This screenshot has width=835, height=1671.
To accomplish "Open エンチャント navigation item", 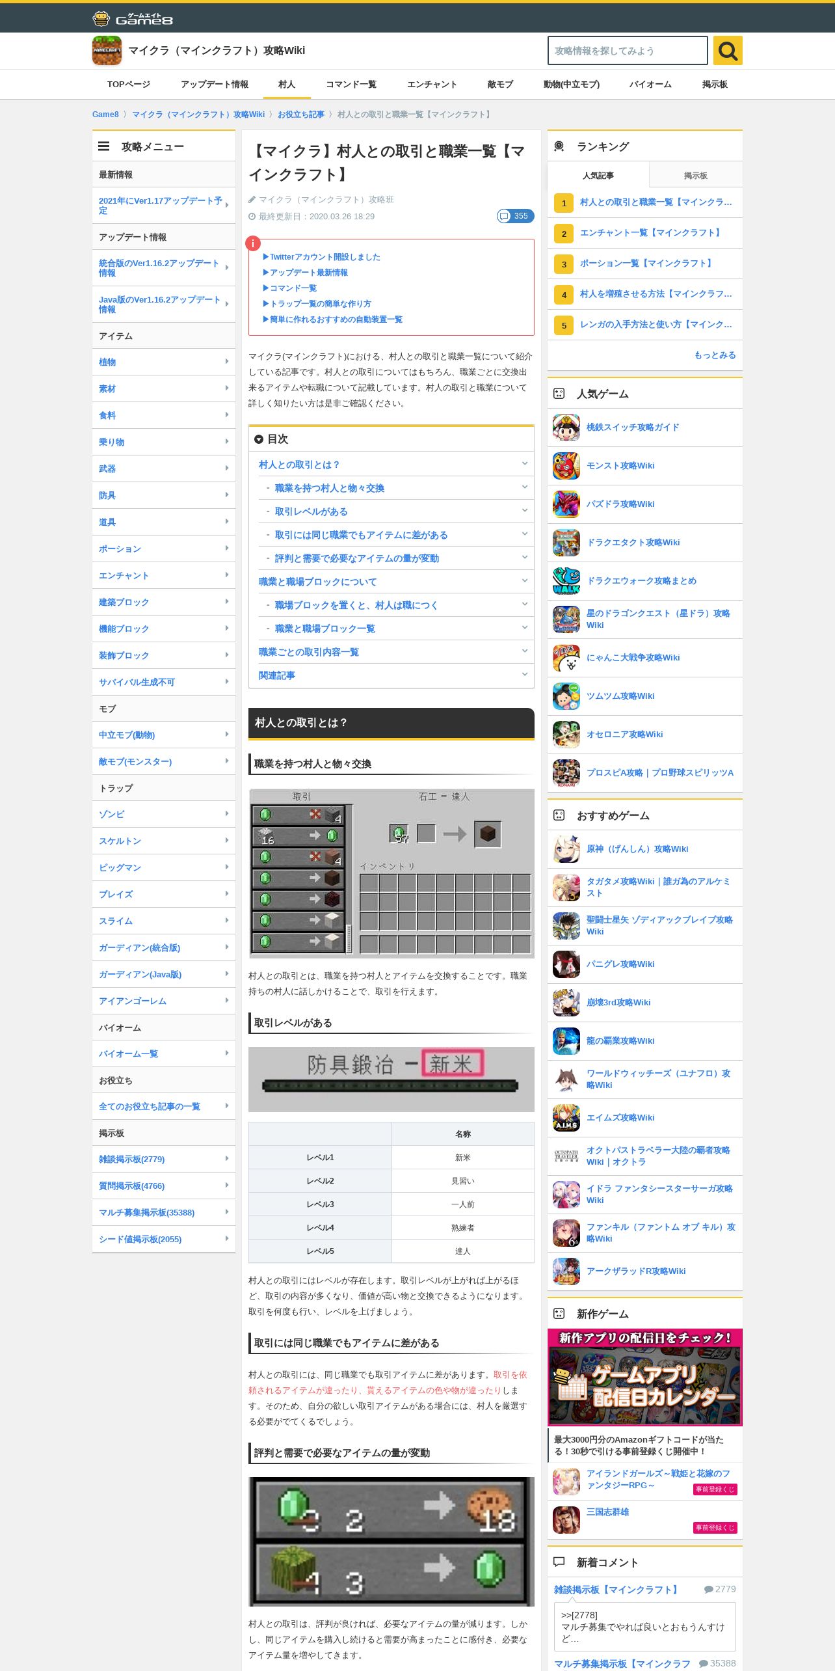I will point(432,85).
